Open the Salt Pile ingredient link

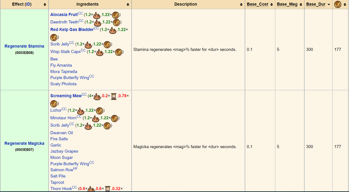coord(58,176)
